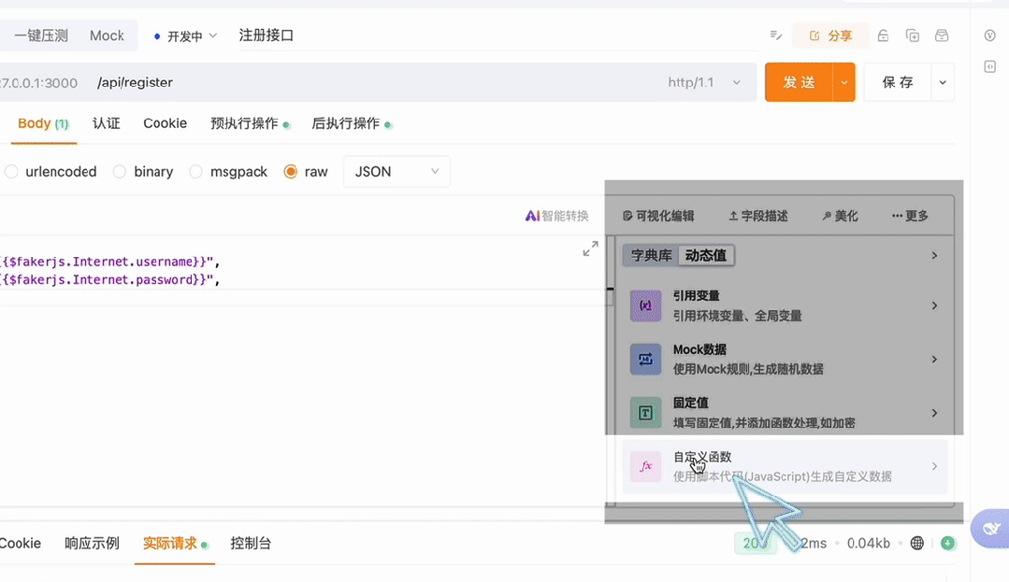1009x582 pixels.
Task: Click the editor fullscreen expand arrow icon
Action: point(590,249)
